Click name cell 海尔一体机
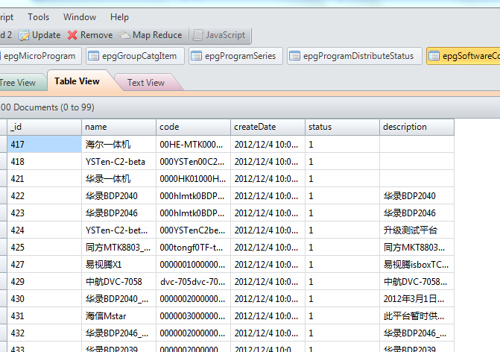Viewport: 500px width, 352px height. 119,144
